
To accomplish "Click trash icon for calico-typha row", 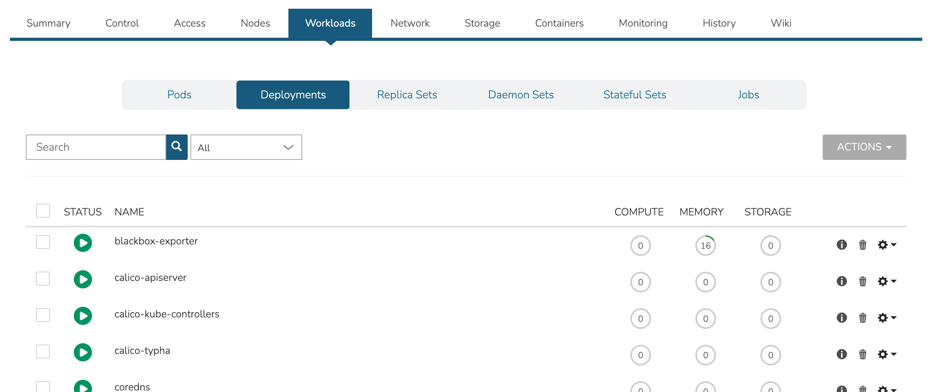I will coord(862,354).
